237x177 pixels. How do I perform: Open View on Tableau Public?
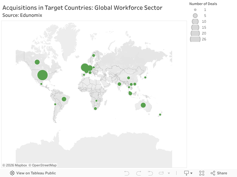(x=36, y=173)
